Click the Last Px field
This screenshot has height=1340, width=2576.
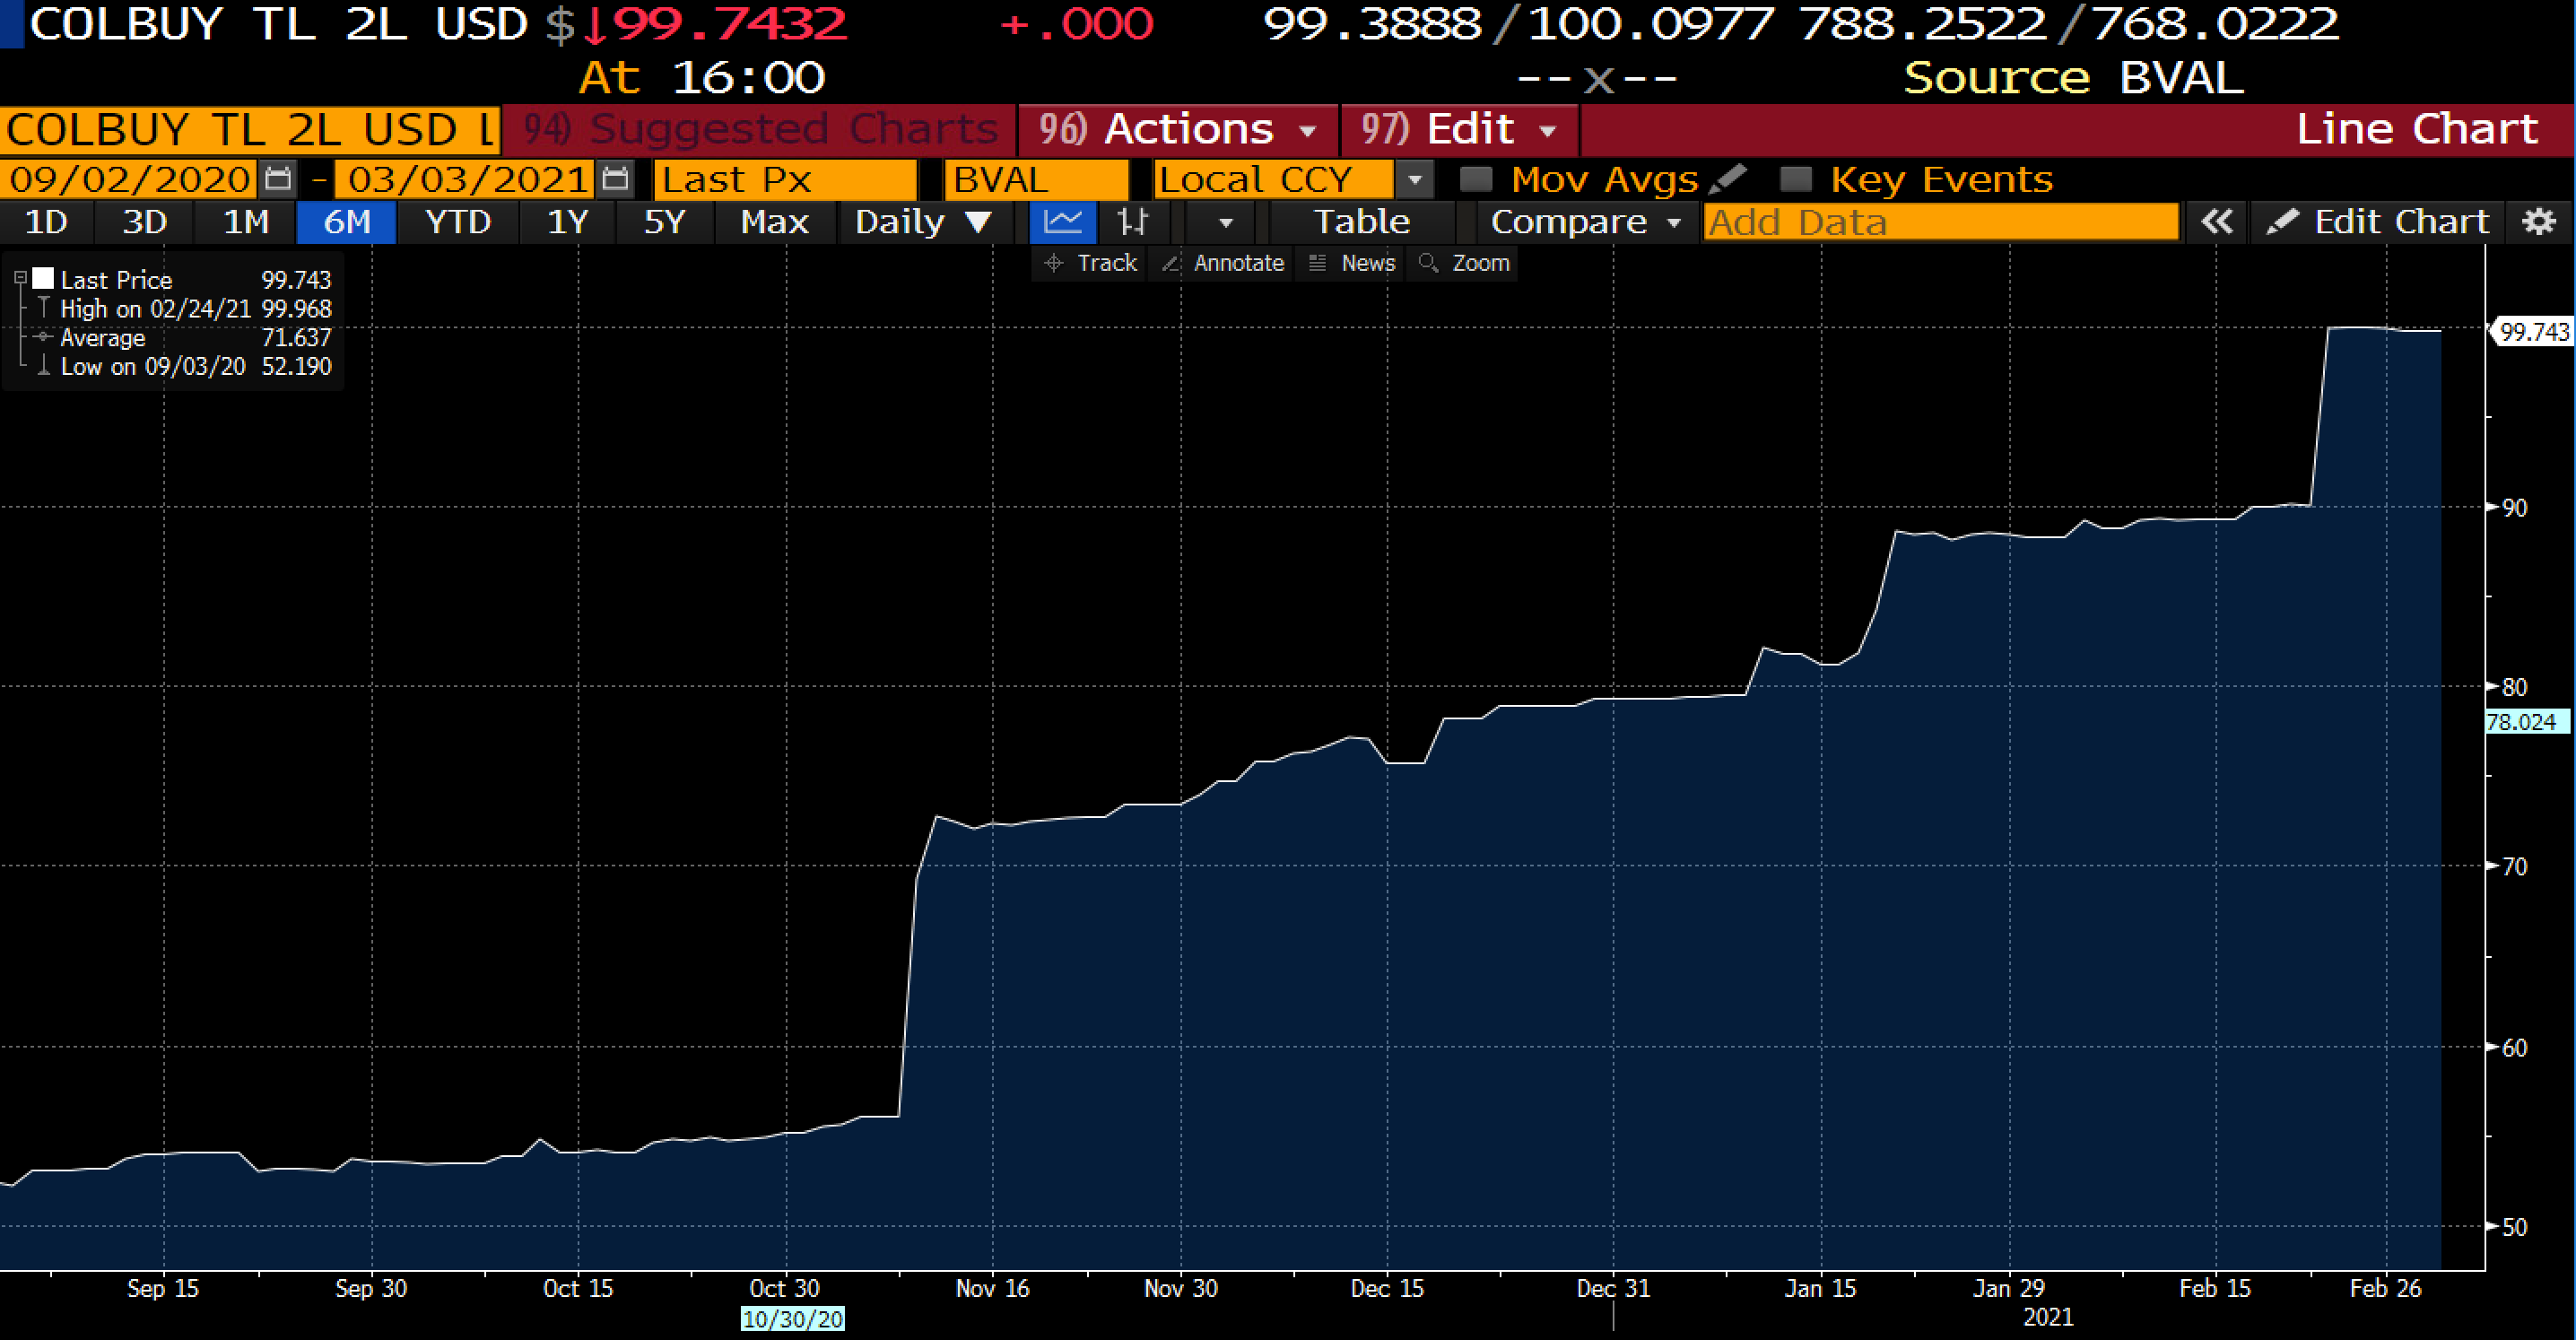point(785,180)
